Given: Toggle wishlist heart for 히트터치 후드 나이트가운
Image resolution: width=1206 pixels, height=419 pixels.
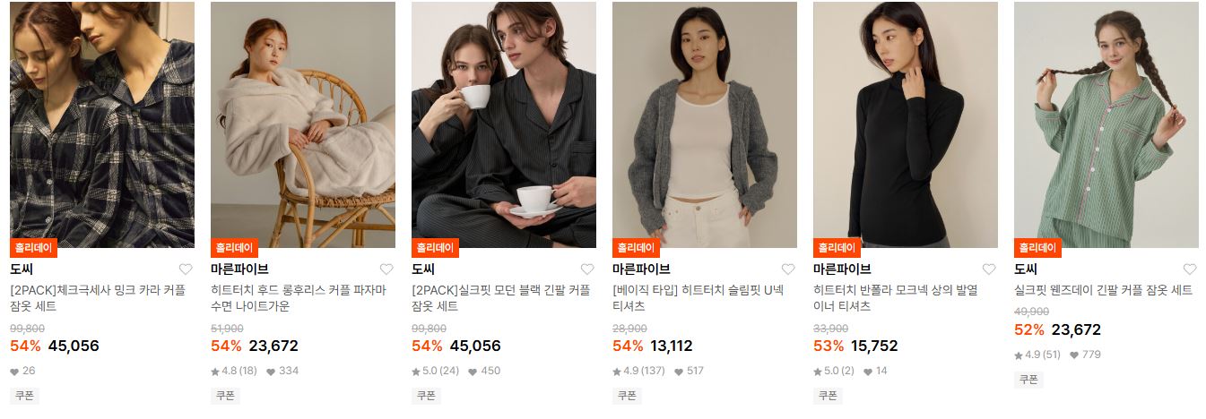Looking at the screenshot, I should (386, 269).
